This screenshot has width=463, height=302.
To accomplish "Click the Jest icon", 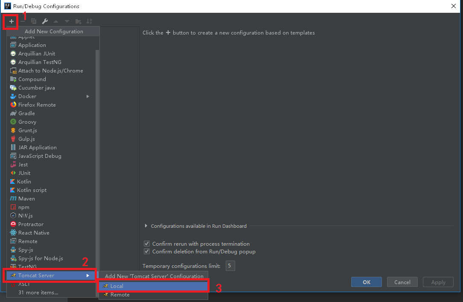I will click(13, 164).
